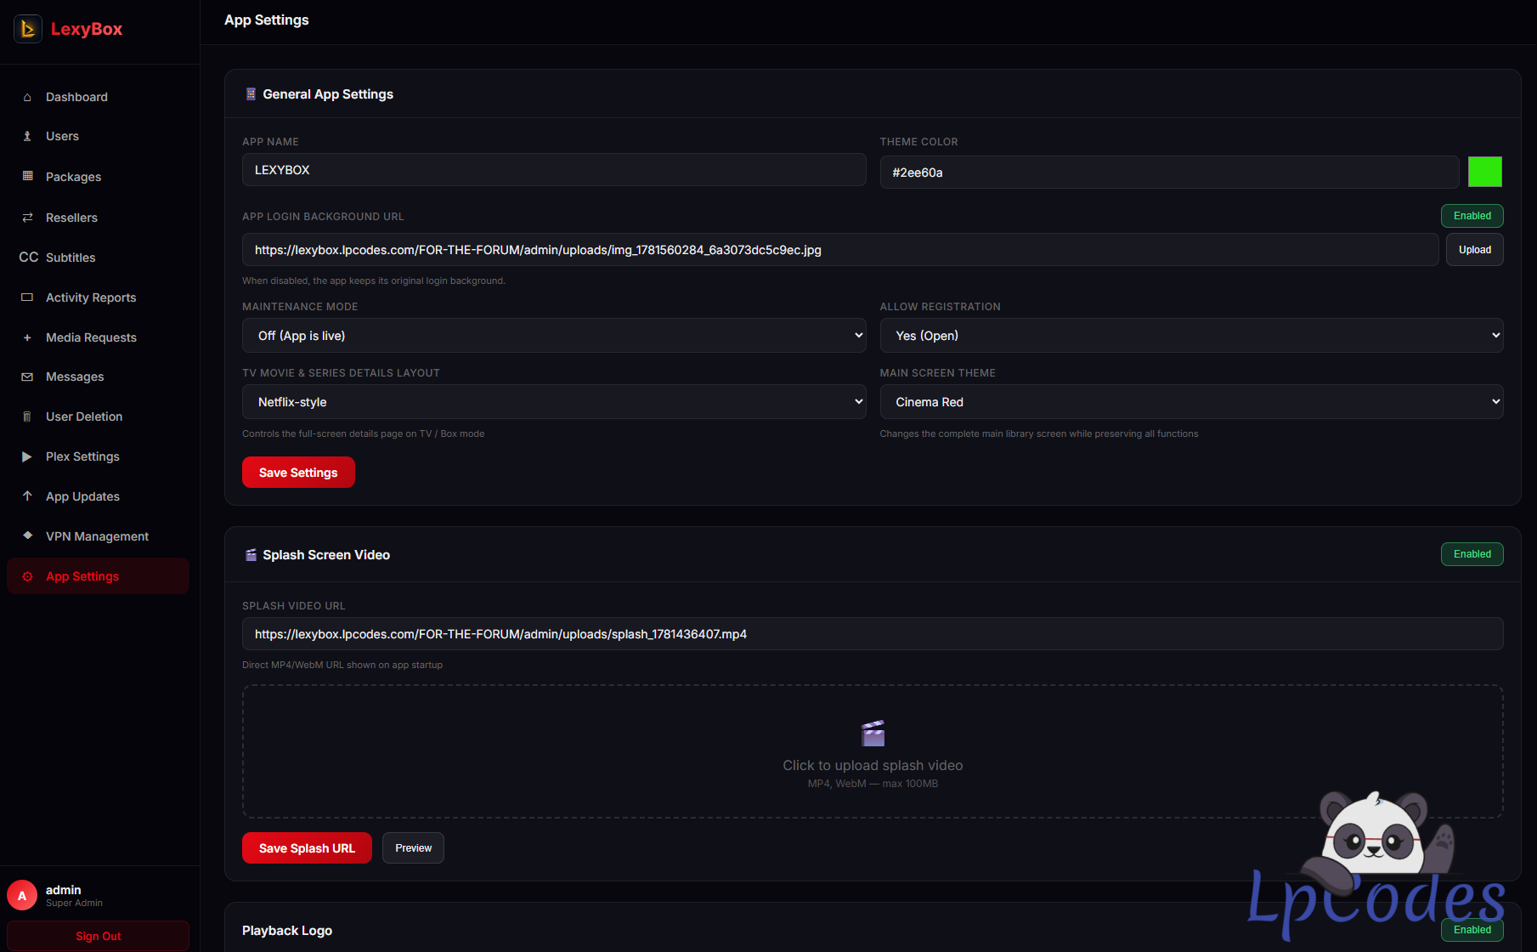Preview the splash video
1537x952 pixels.
[x=413, y=848]
